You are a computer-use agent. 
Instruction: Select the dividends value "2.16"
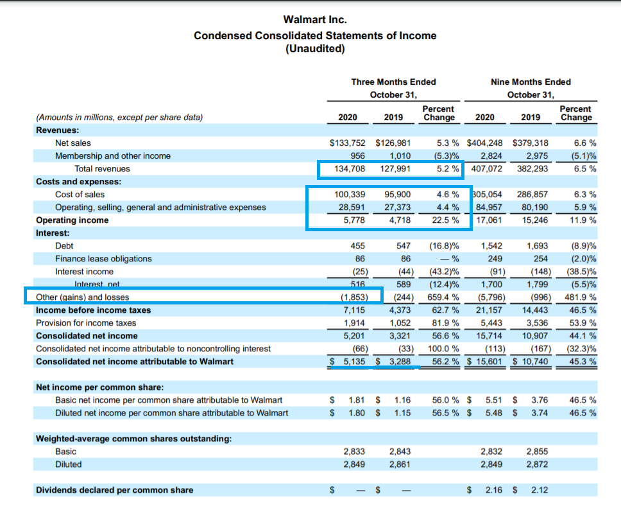[x=494, y=490]
